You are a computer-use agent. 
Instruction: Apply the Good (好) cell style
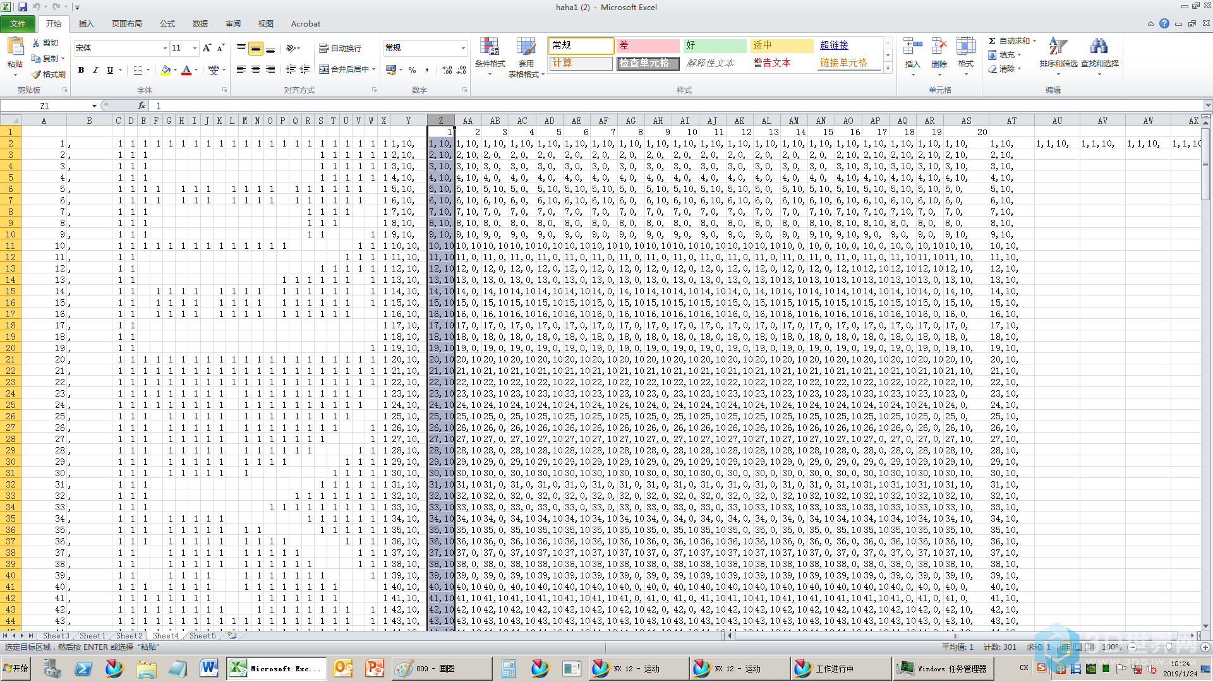point(715,45)
